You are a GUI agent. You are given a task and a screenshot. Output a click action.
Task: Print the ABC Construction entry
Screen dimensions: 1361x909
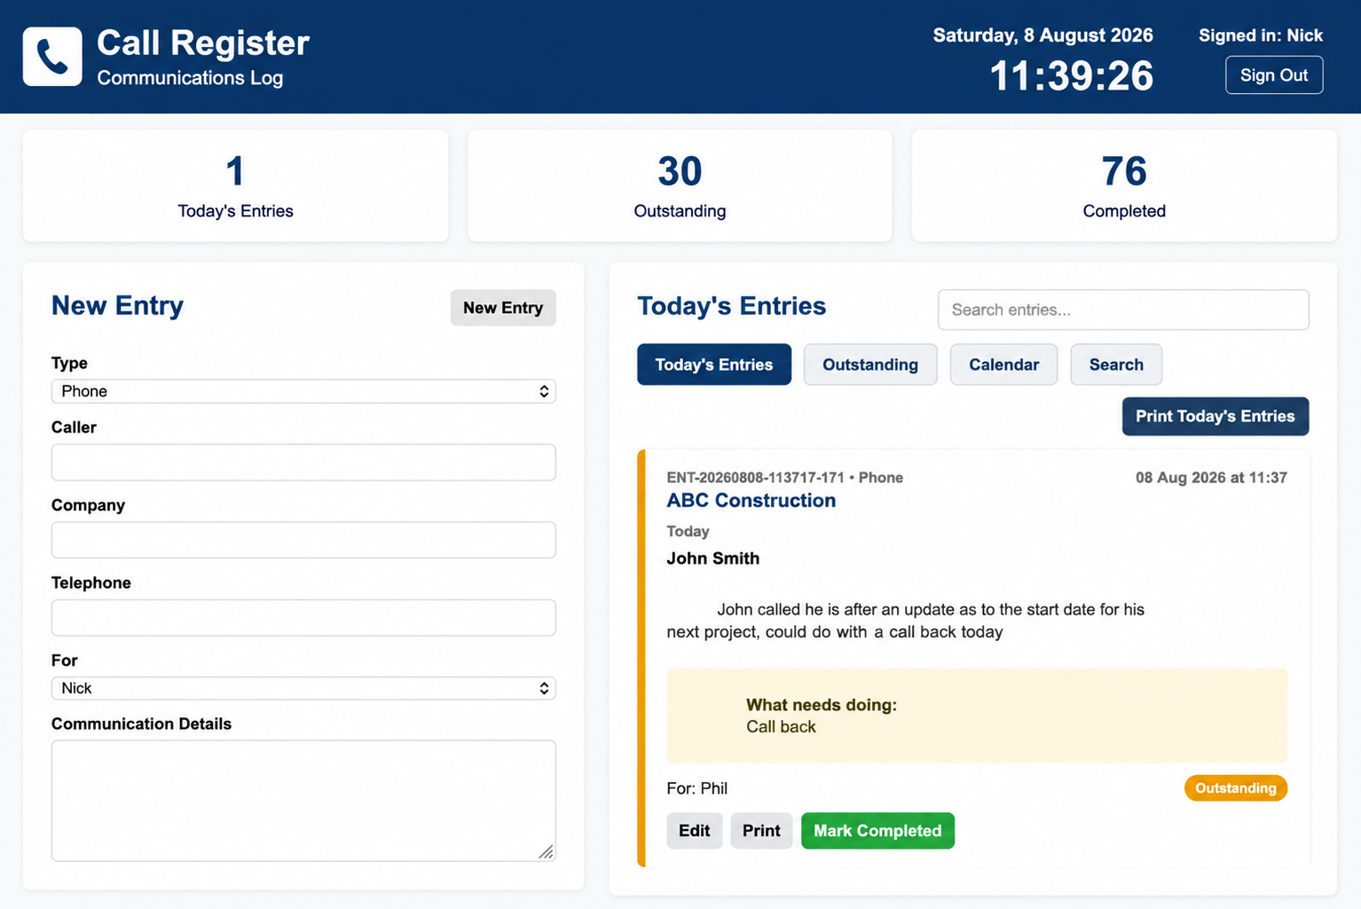click(761, 831)
